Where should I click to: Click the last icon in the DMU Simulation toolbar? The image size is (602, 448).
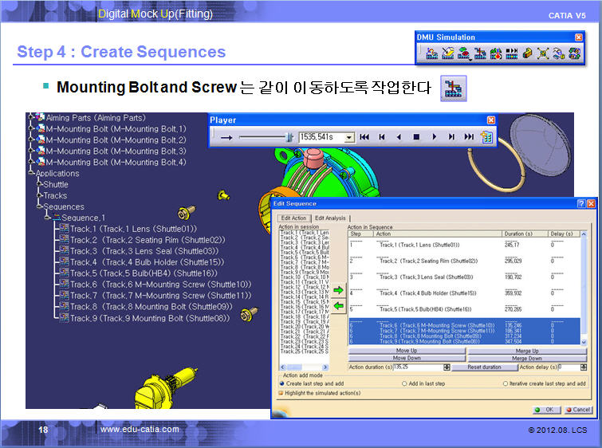[569, 53]
